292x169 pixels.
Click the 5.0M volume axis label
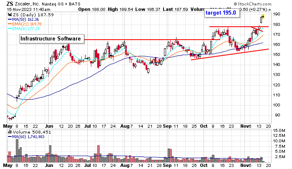[x=280, y=151]
